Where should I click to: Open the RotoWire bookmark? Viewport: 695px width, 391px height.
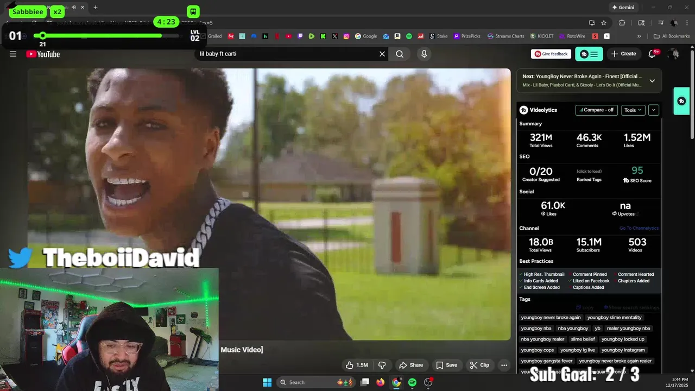[x=572, y=36]
